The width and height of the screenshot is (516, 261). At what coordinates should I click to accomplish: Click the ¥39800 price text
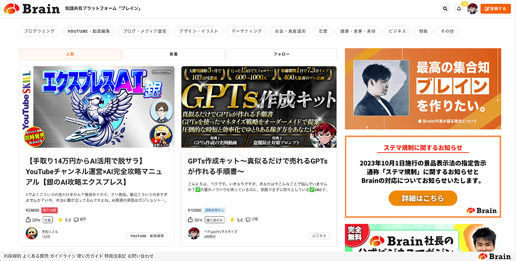coord(32,210)
